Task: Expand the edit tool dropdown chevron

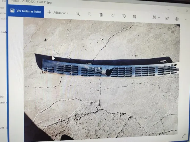Action: (159, 18)
